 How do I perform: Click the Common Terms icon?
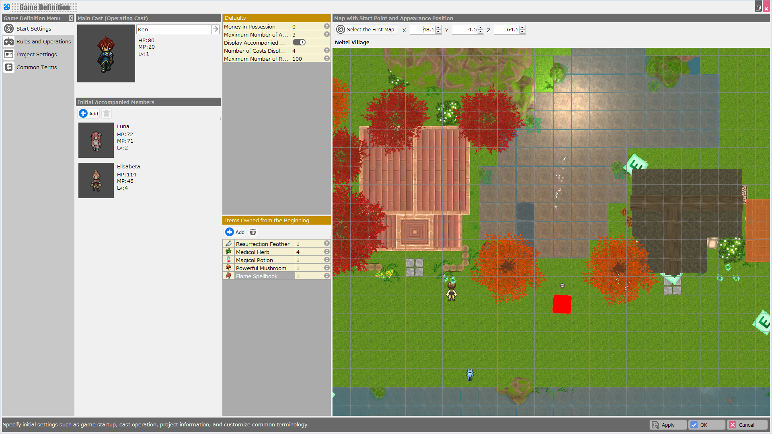9,67
